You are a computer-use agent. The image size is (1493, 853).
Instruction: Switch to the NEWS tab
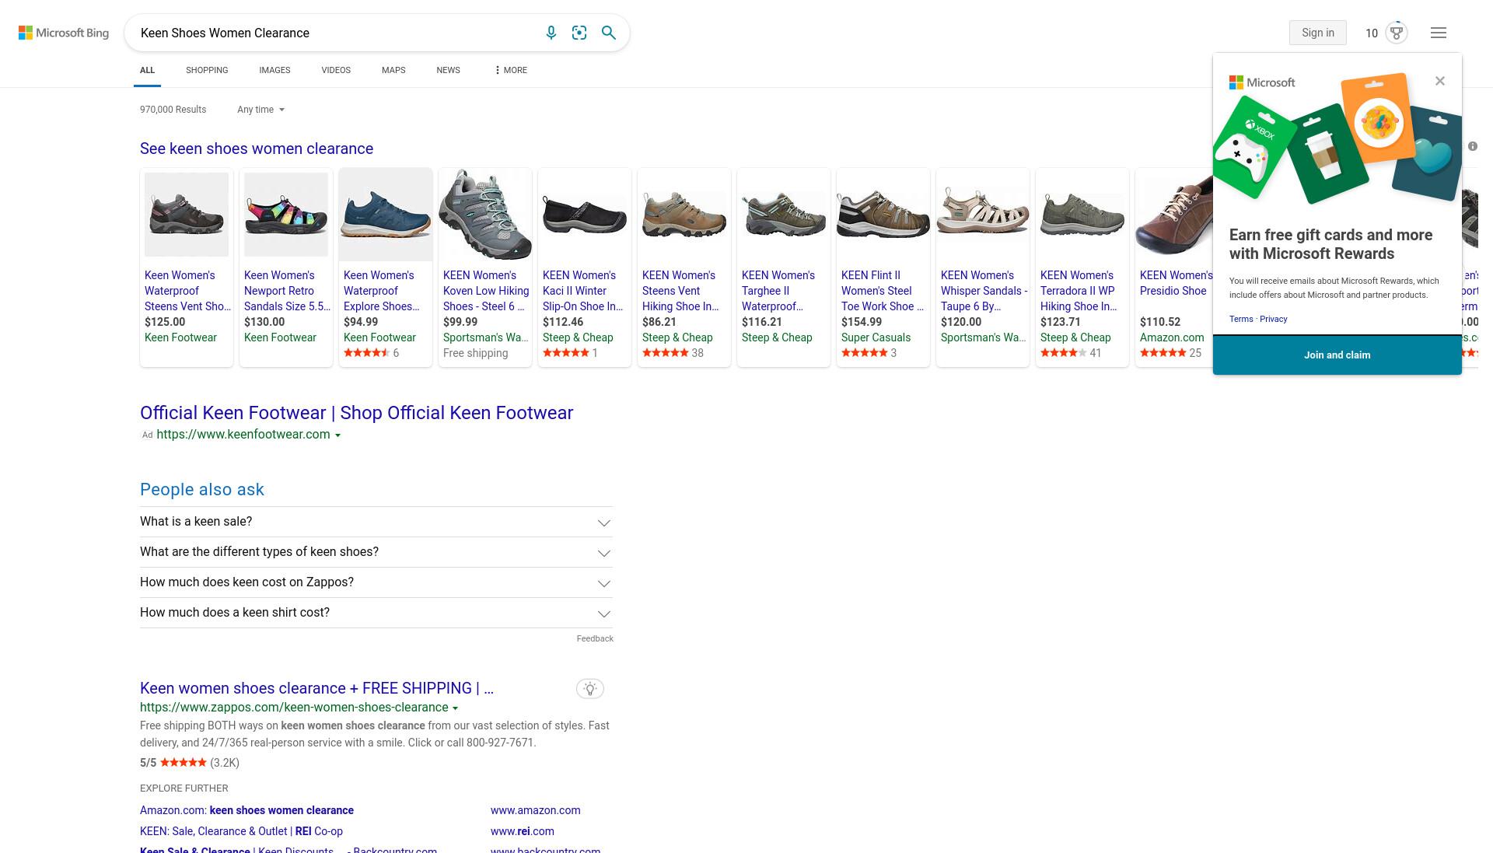448,70
